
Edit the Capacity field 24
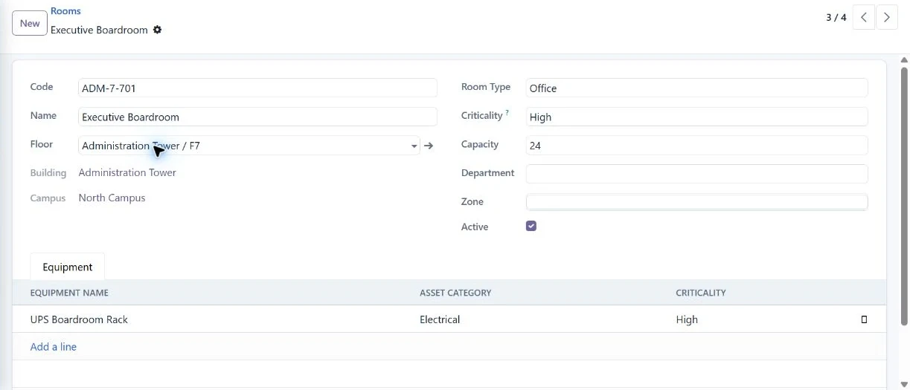coord(696,146)
